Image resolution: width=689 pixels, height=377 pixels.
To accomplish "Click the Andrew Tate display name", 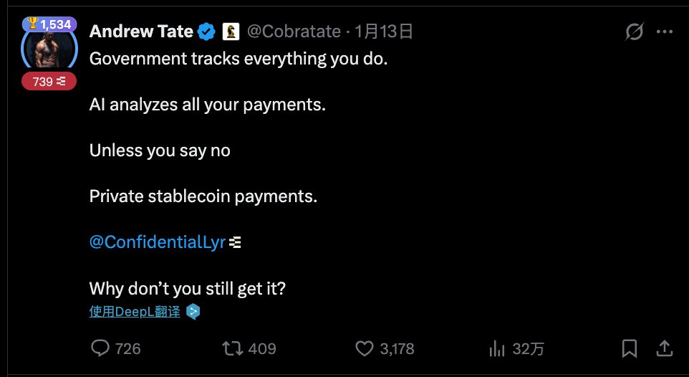I will [141, 32].
